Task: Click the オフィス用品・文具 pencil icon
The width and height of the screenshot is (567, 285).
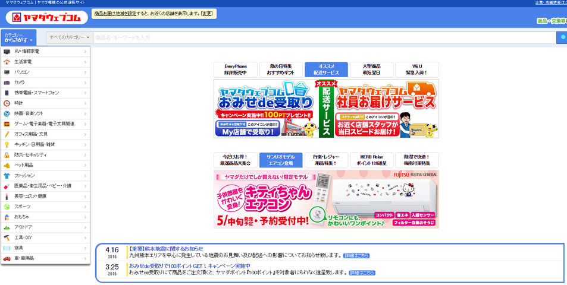Action: point(7,134)
